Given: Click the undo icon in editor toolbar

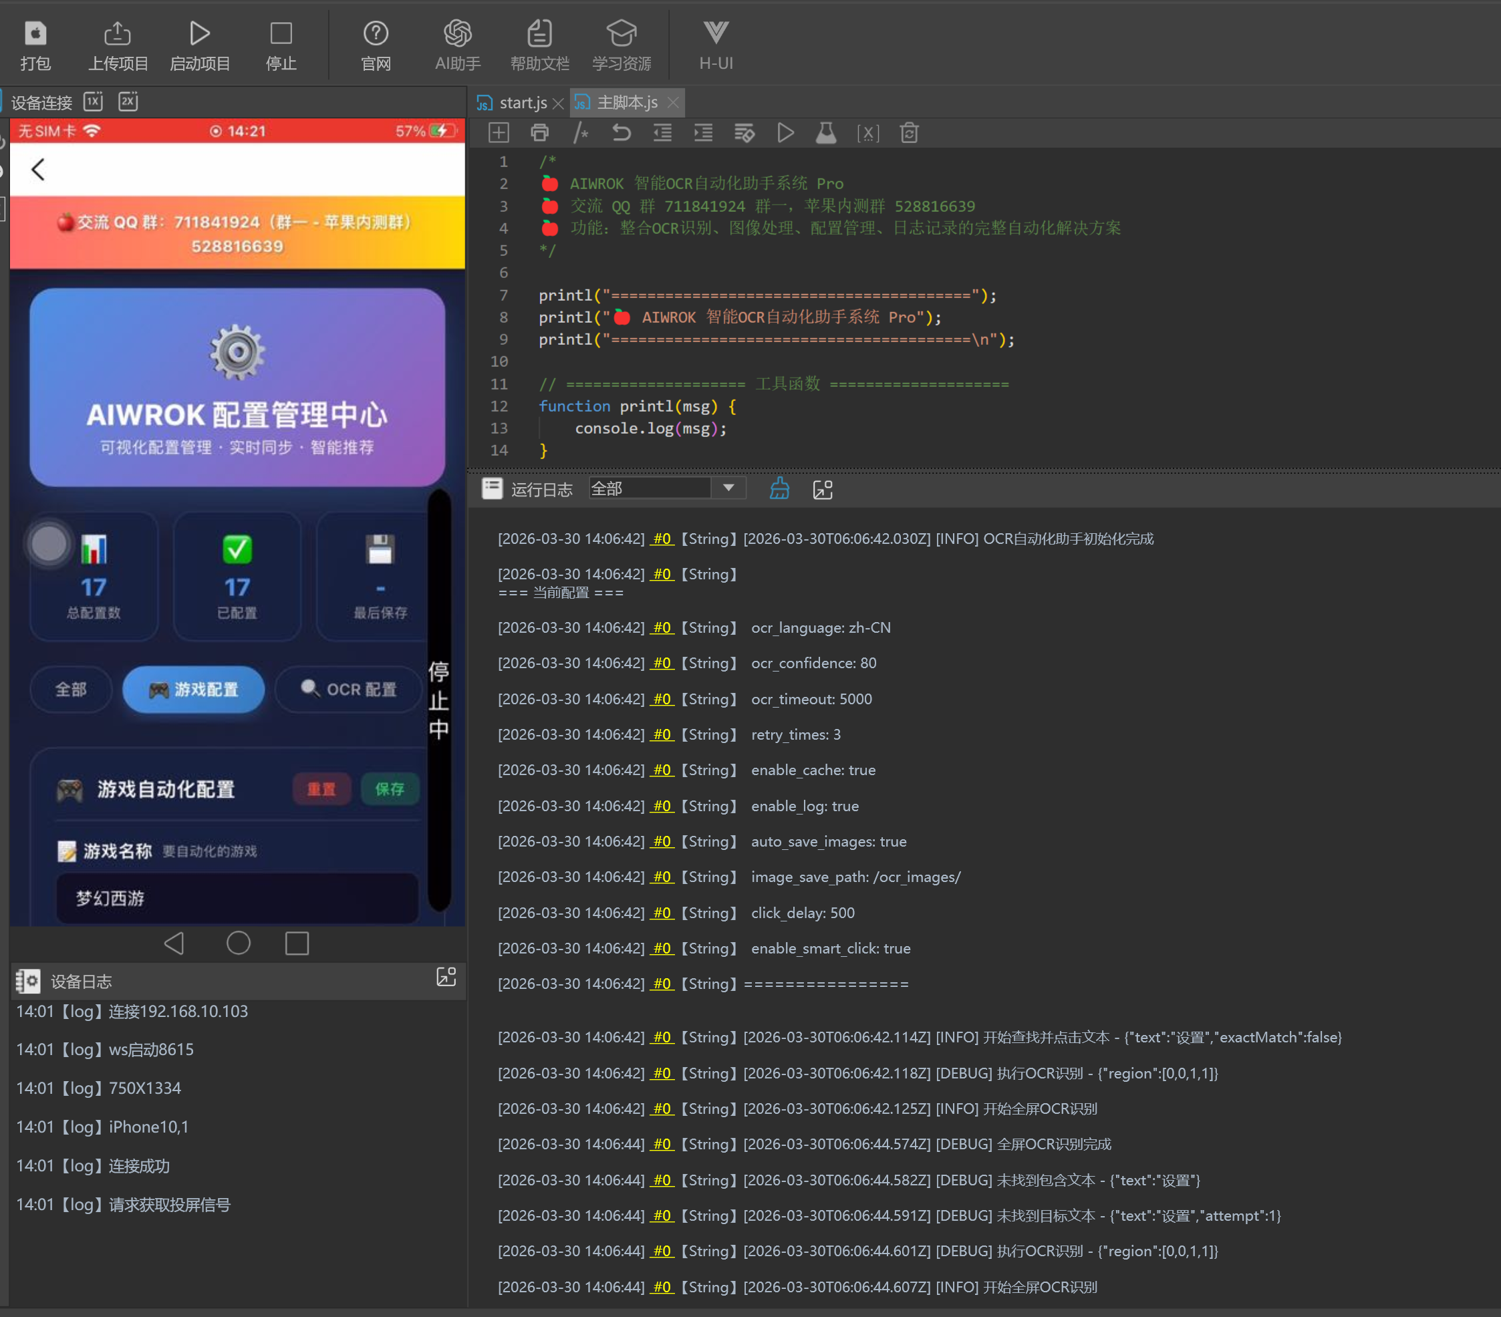Looking at the screenshot, I should tap(622, 133).
